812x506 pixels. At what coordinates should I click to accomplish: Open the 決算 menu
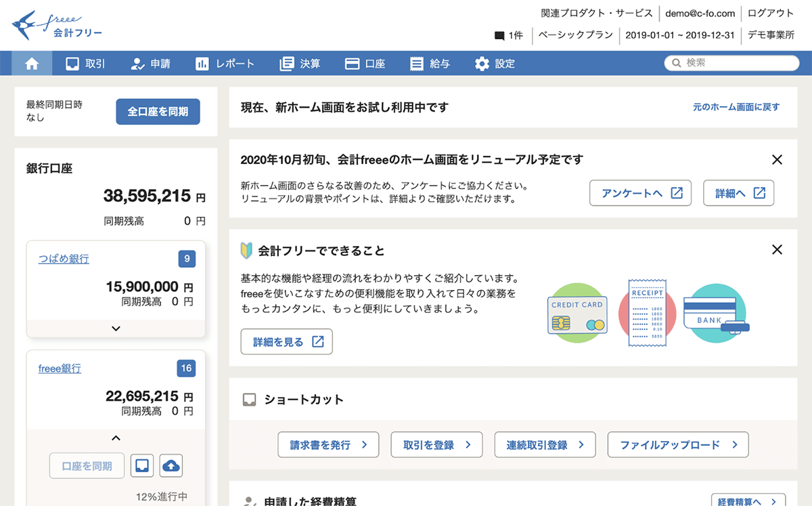(300, 64)
